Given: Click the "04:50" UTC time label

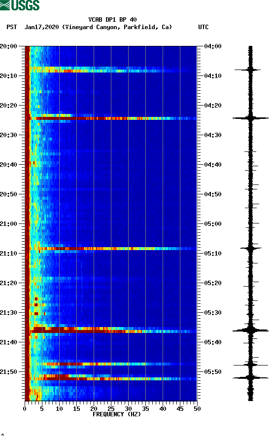Looking at the screenshot, I should 213,194.
